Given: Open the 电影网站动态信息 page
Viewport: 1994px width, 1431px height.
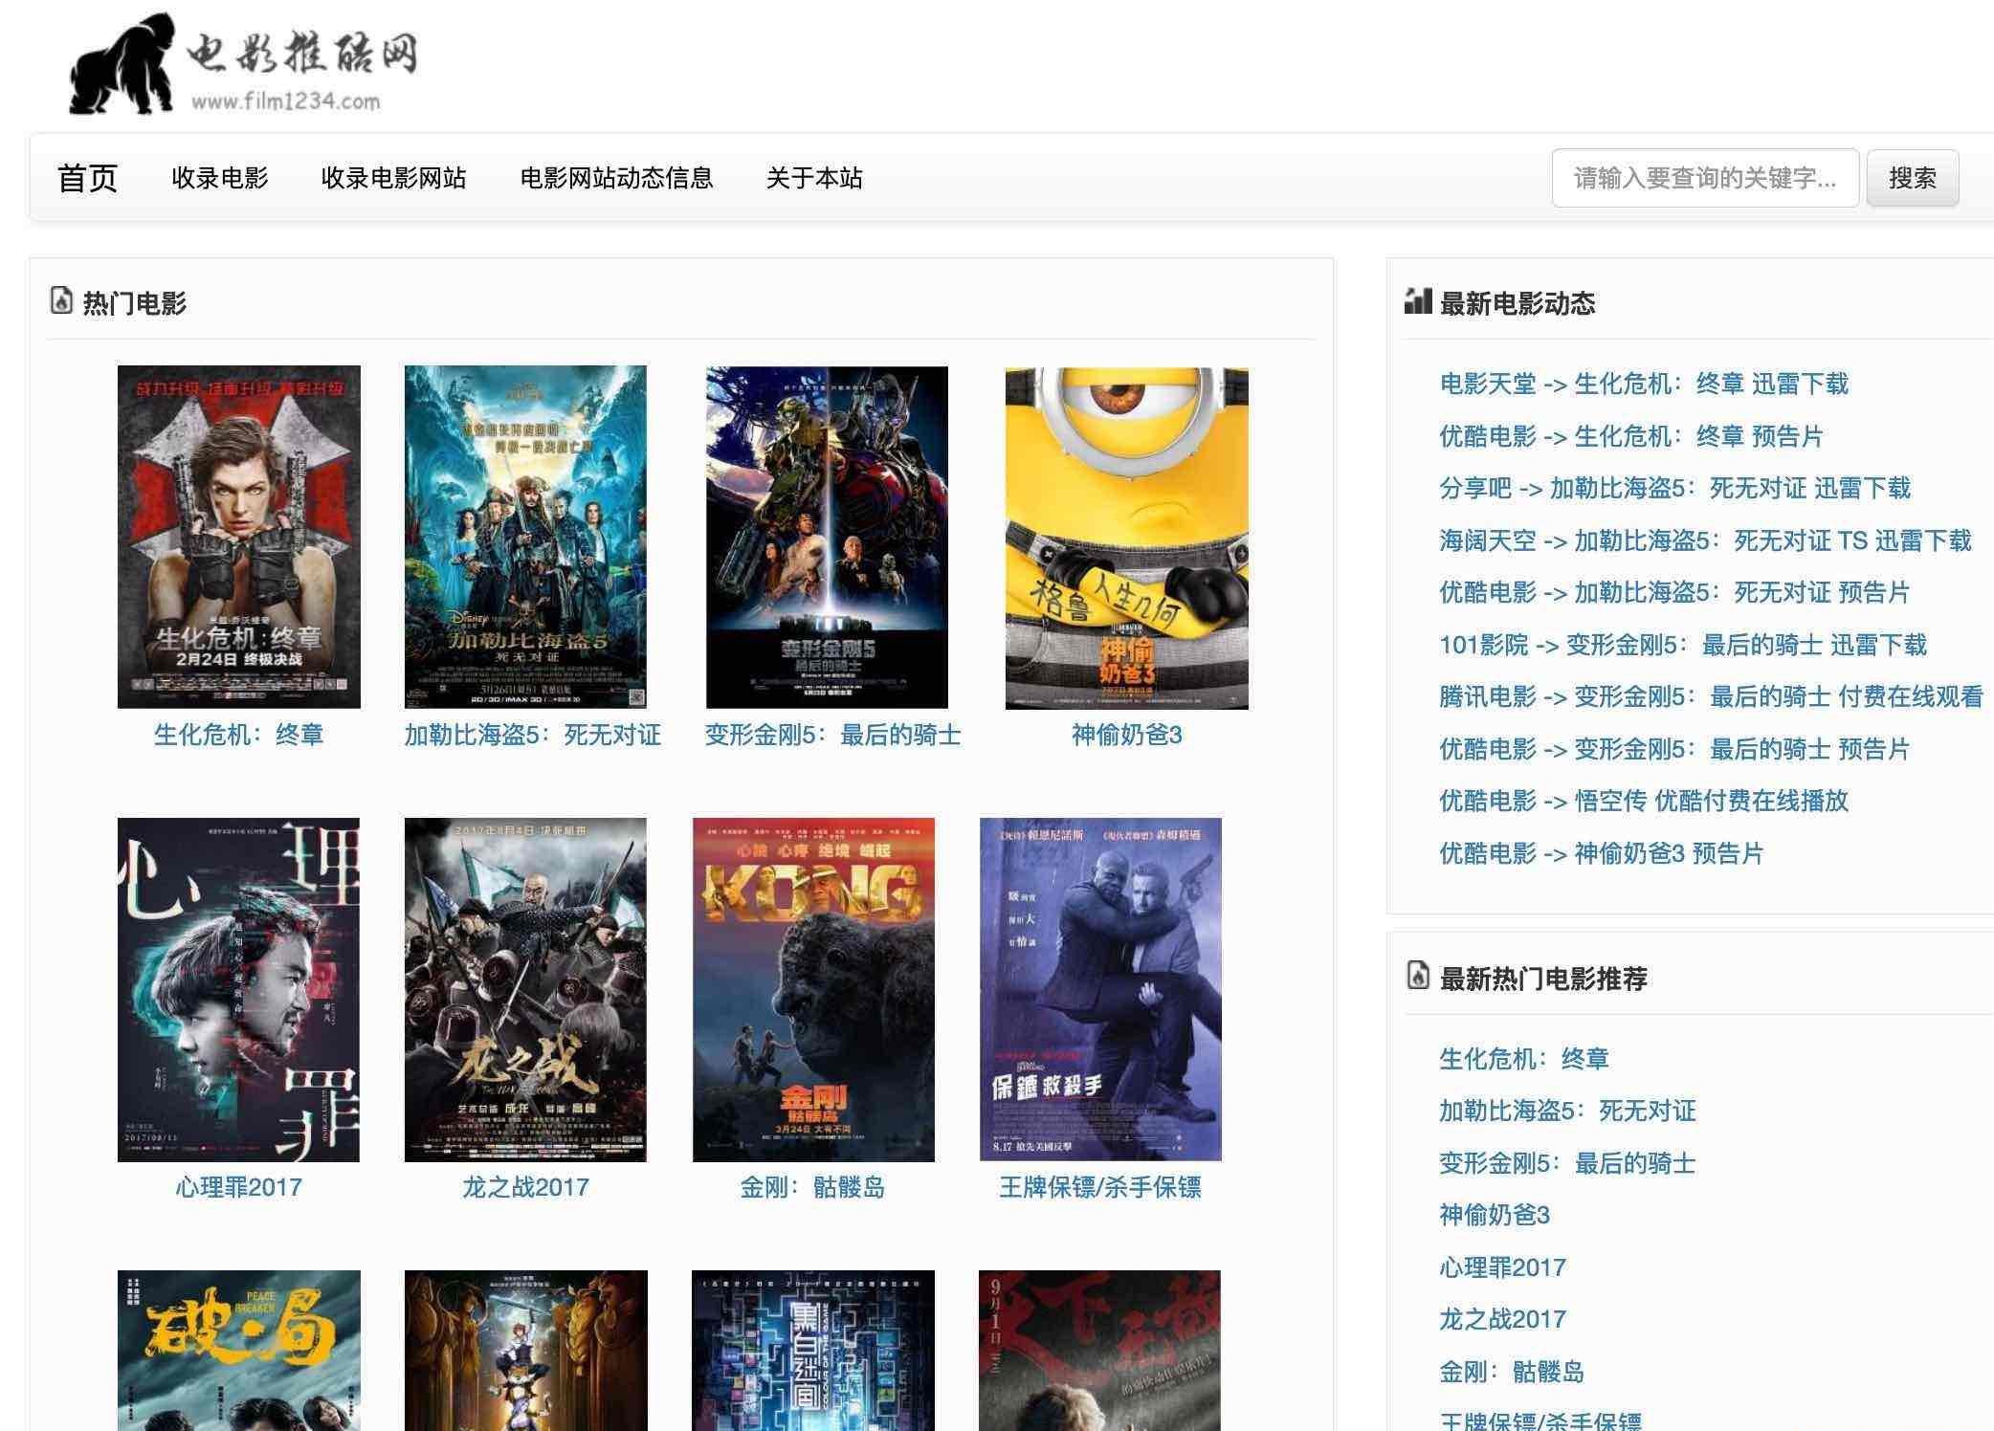Looking at the screenshot, I should [617, 178].
